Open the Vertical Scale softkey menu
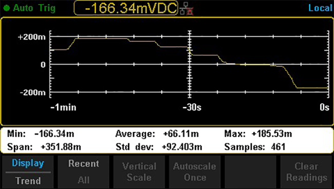 click(x=139, y=172)
